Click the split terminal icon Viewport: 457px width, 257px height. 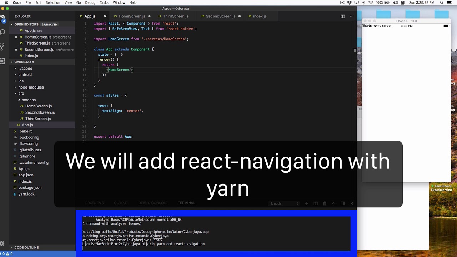coord(316,203)
